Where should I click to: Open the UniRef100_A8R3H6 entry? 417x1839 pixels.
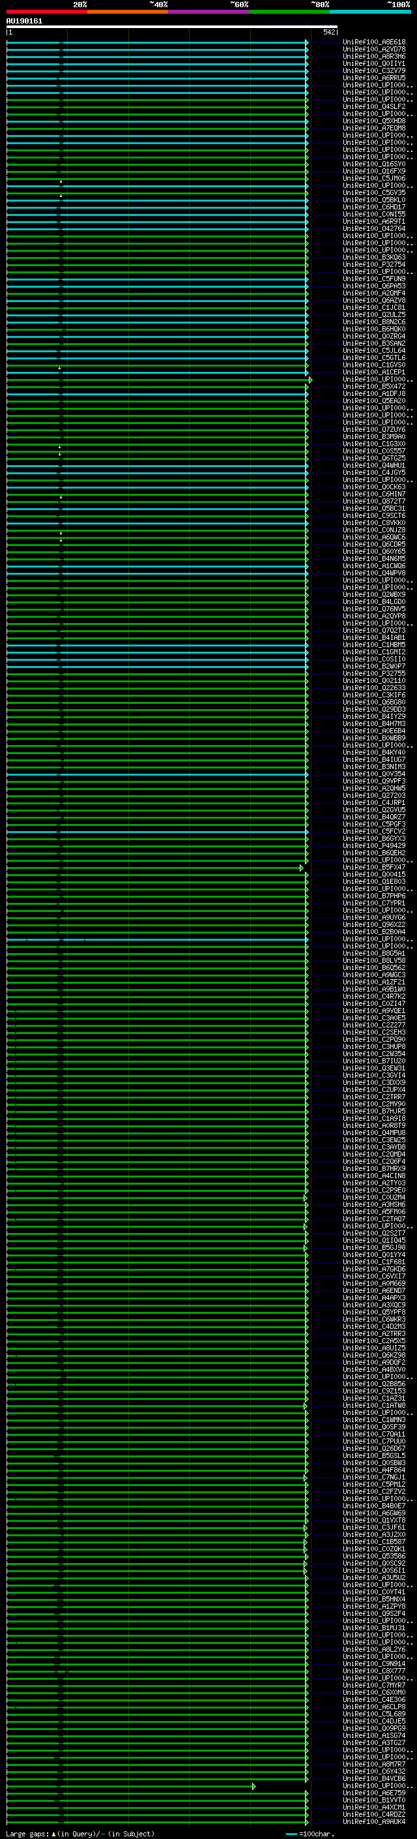374,56
